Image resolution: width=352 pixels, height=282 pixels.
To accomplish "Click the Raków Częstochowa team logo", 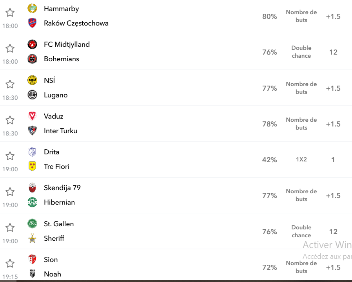I will 32,23.
